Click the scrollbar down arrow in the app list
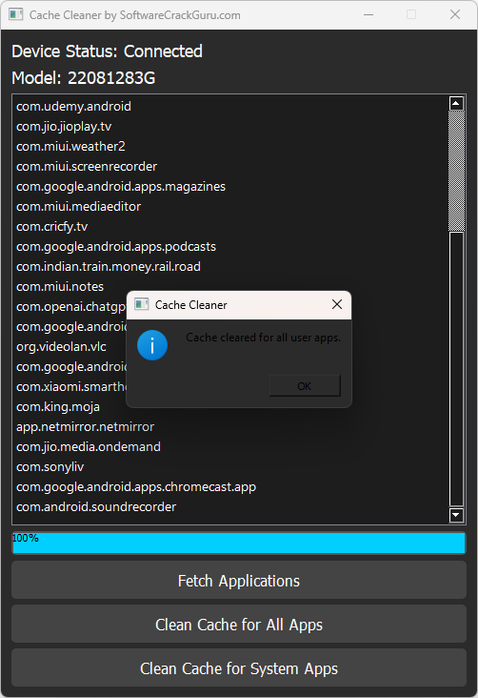The image size is (478, 698). point(456,515)
